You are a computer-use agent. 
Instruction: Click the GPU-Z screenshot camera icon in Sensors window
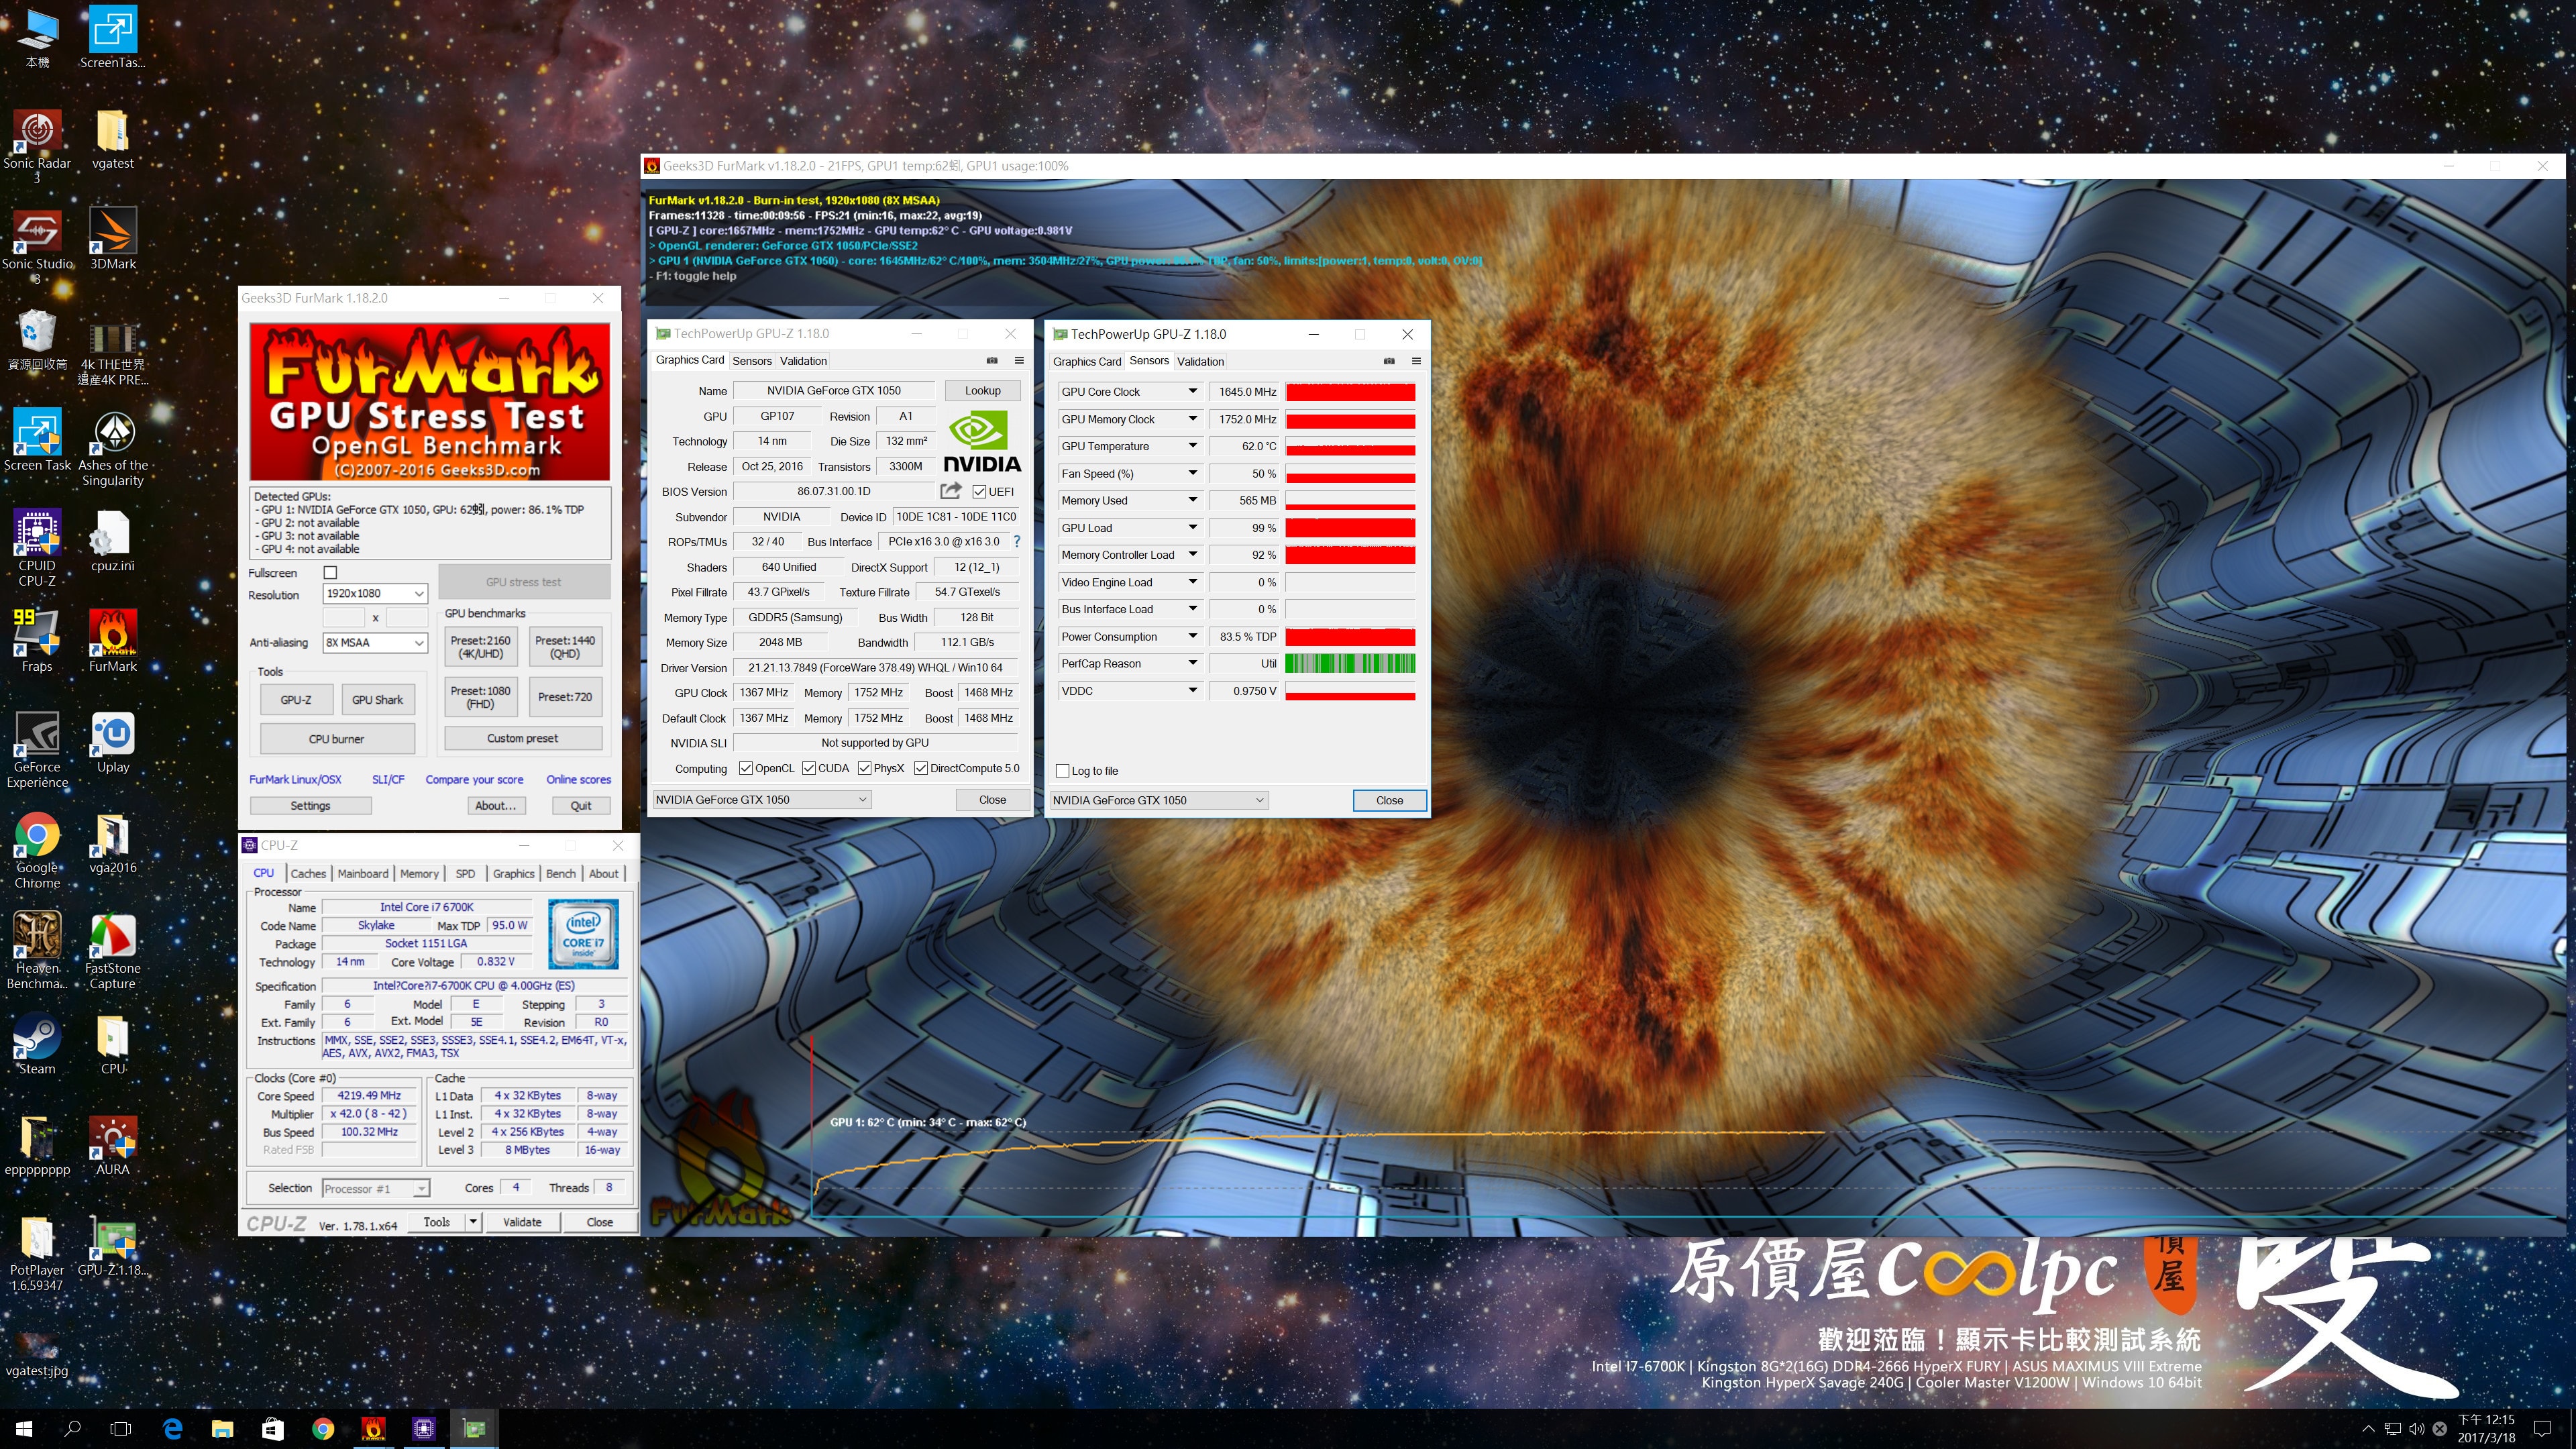coord(1389,361)
